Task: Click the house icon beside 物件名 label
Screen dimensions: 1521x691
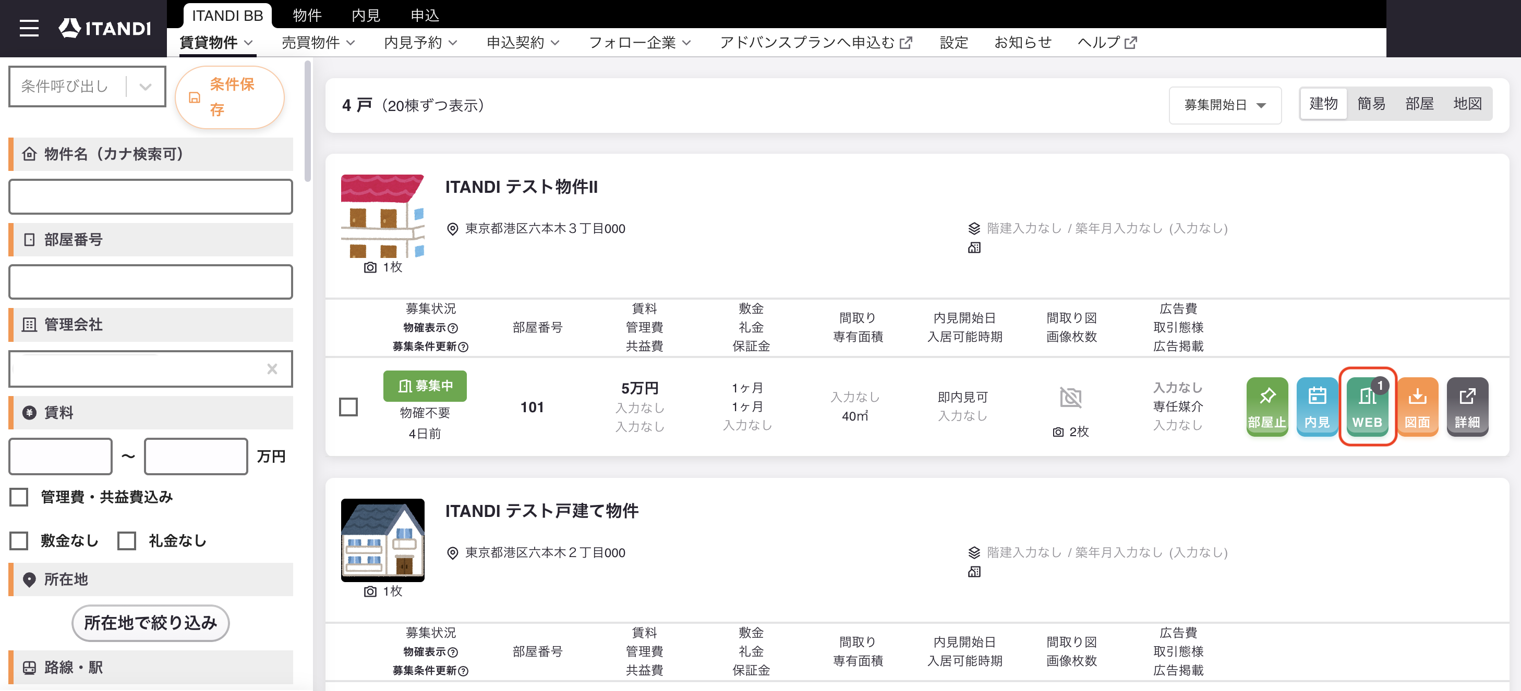Action: (29, 154)
